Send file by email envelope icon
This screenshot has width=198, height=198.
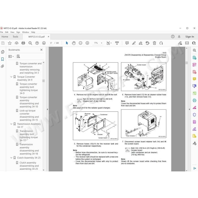pyautogui.click(x=187, y=43)
